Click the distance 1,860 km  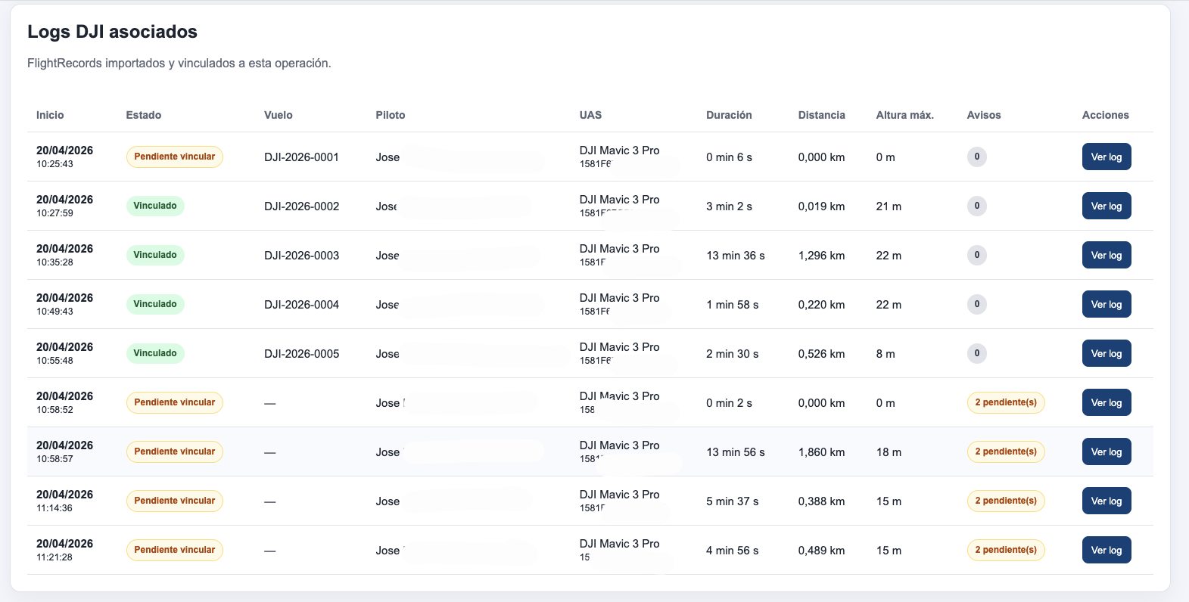point(822,452)
